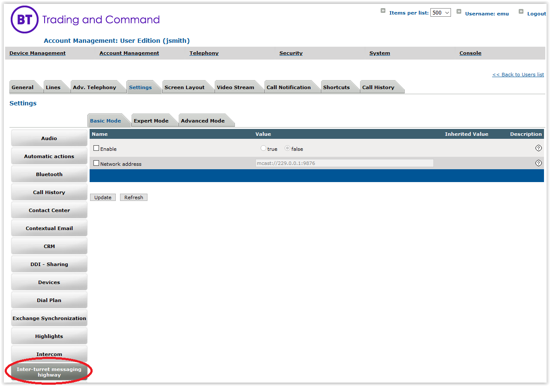Open Console menu
The image size is (550, 386).
click(x=470, y=53)
